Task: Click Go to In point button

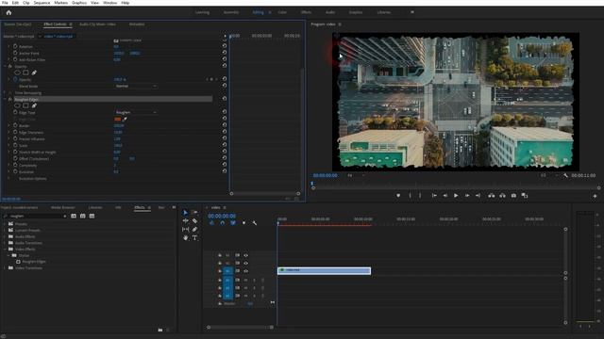Action: [x=434, y=195]
